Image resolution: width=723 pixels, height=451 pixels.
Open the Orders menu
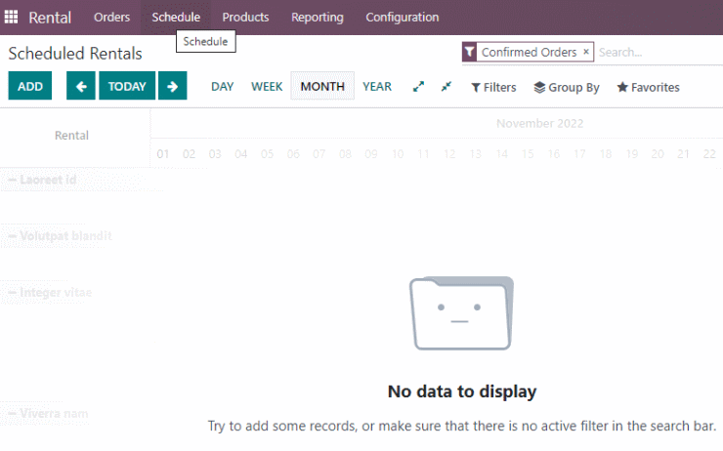tap(112, 17)
